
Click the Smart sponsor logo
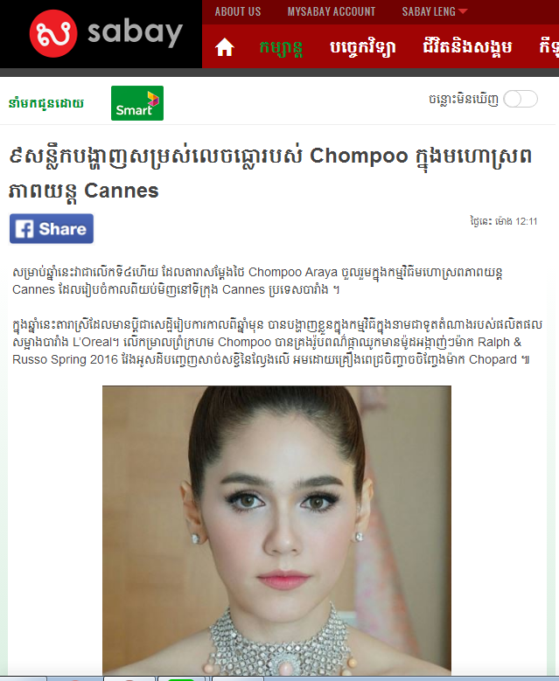point(137,103)
